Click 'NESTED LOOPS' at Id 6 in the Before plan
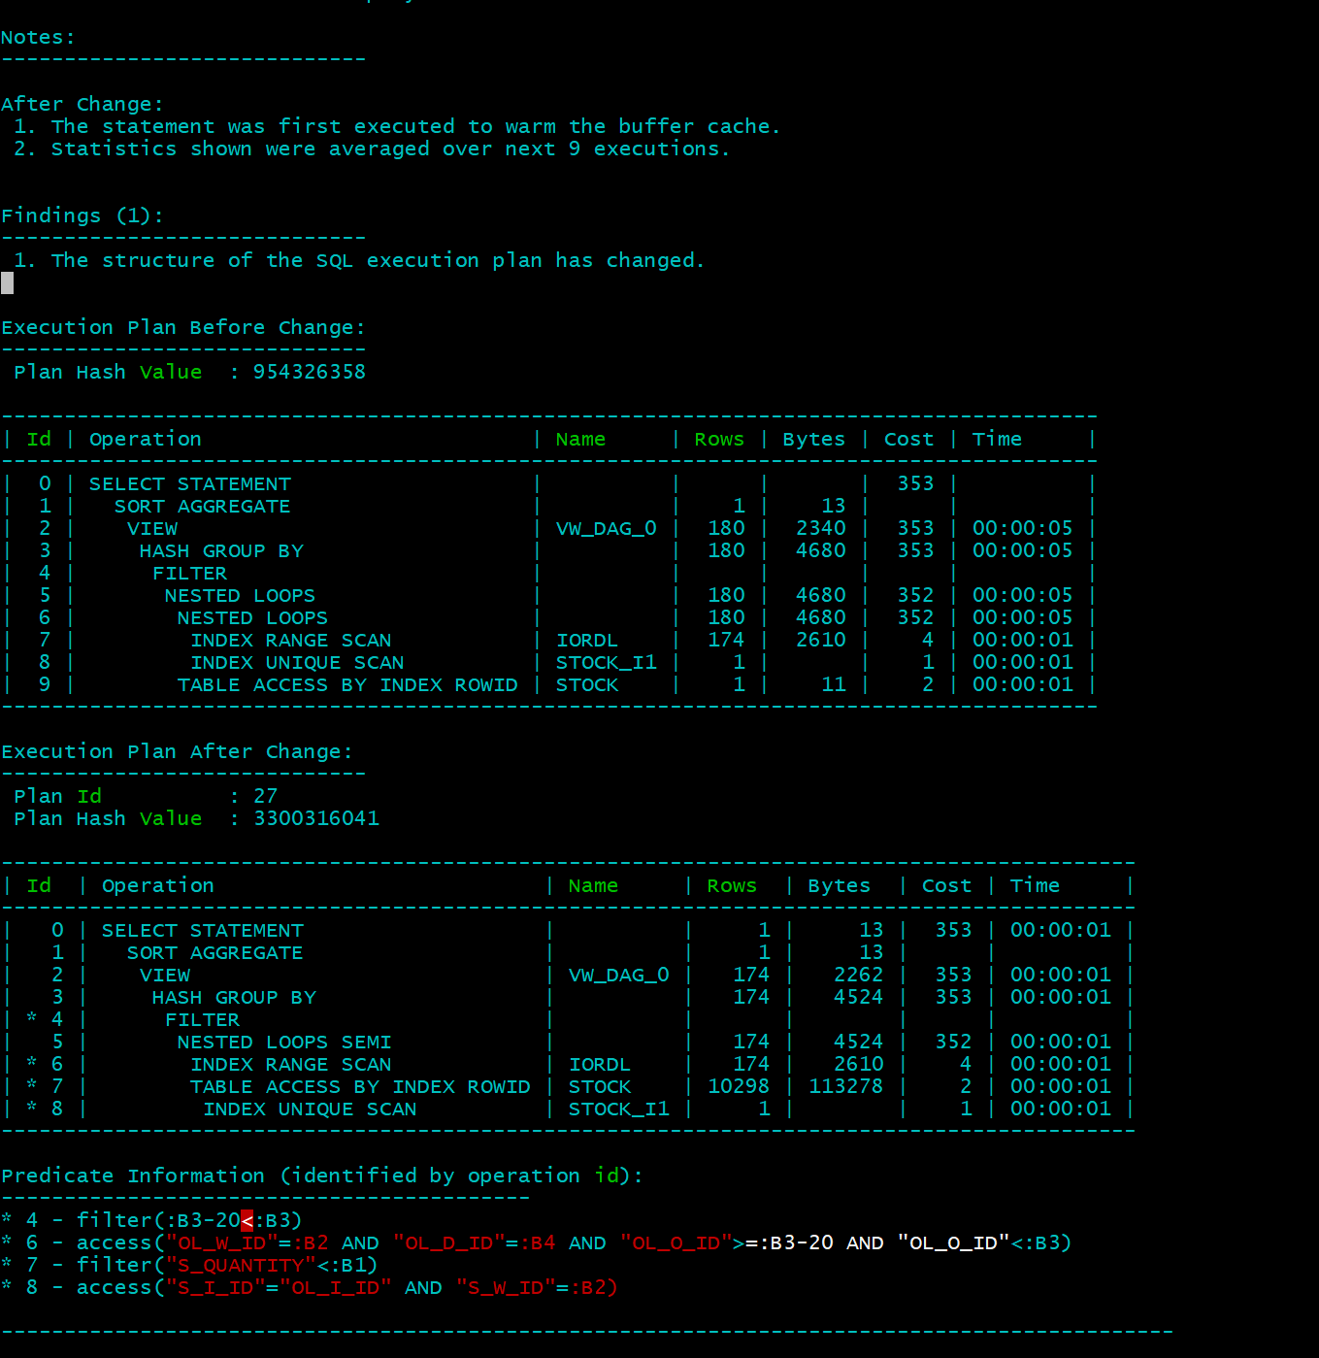The width and height of the screenshot is (1319, 1358). (x=252, y=618)
